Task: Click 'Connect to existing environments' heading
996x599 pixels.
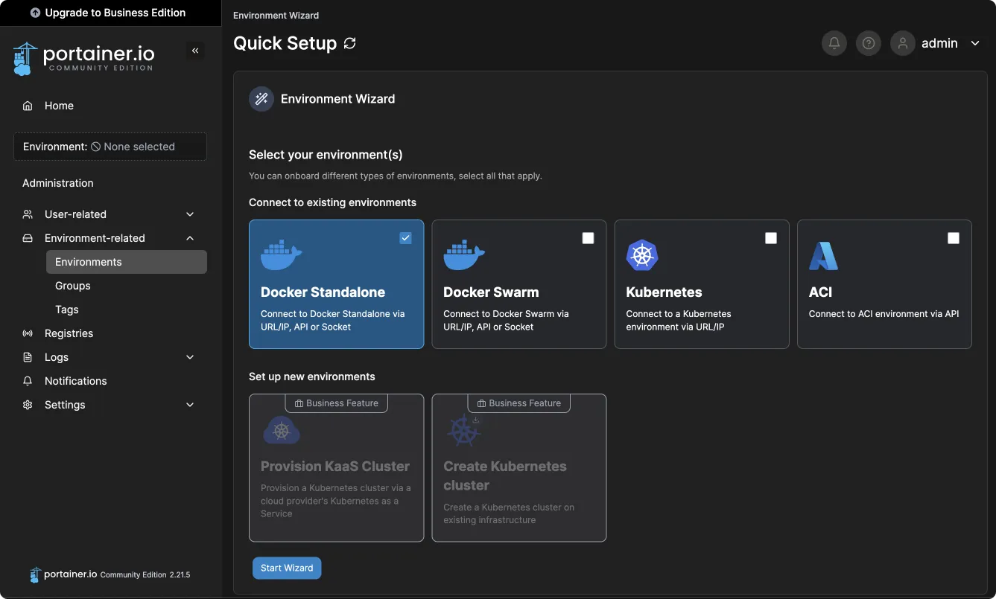Action: 332,202
